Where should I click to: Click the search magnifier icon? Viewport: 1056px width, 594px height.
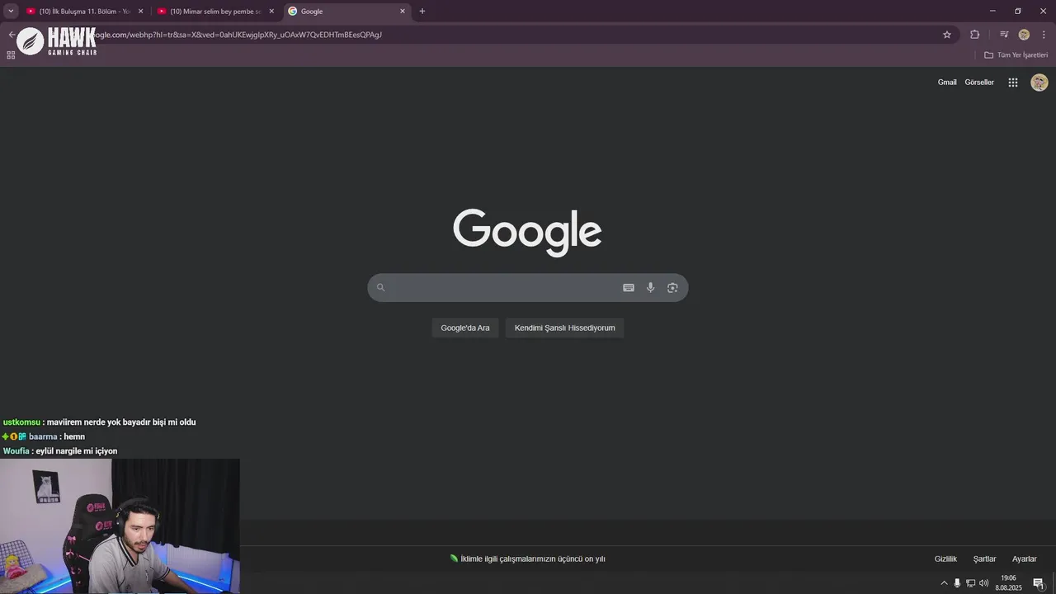[380, 287]
